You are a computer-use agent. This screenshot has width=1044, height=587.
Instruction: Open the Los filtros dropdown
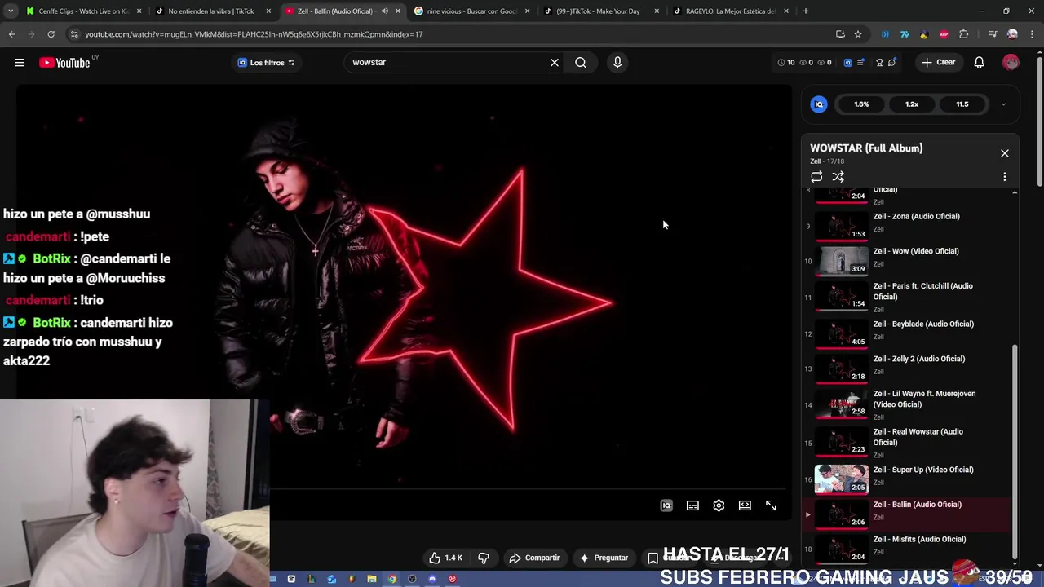click(x=266, y=63)
